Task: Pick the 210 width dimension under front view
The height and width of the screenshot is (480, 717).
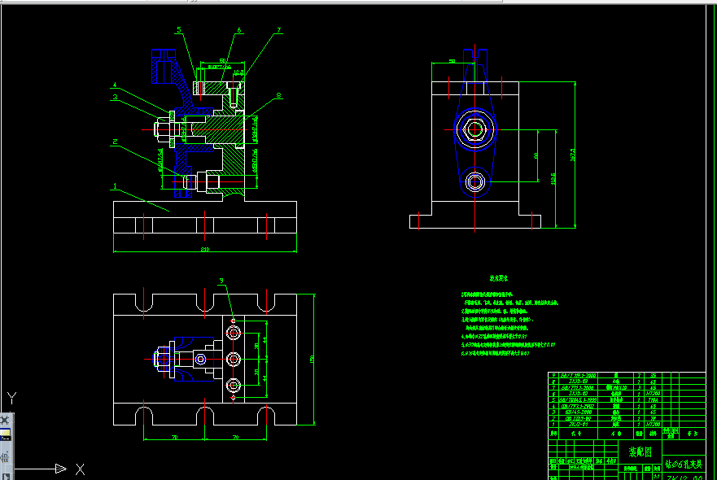Action: click(x=205, y=249)
